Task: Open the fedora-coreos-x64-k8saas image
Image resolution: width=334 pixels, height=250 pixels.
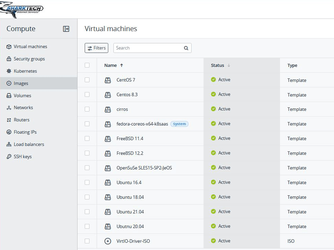Action: (142, 124)
